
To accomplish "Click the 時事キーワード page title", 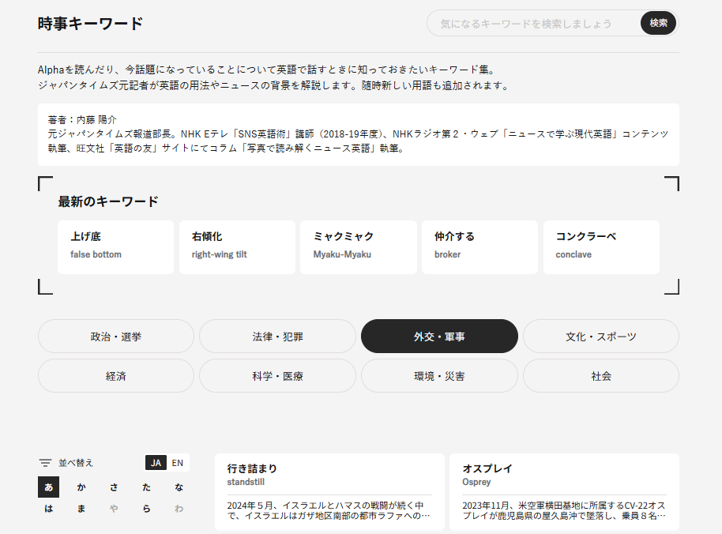I will point(90,24).
